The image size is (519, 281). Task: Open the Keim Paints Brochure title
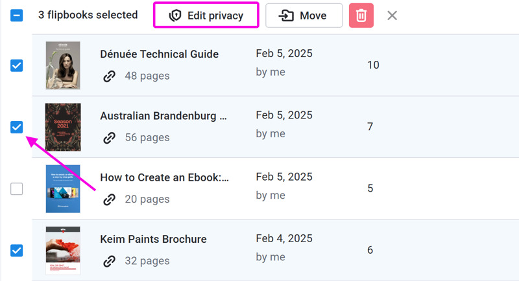click(153, 239)
